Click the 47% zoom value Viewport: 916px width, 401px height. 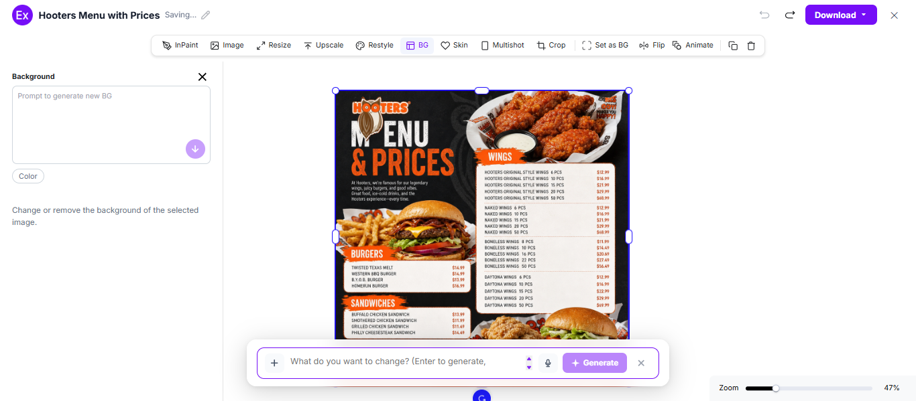pos(892,388)
